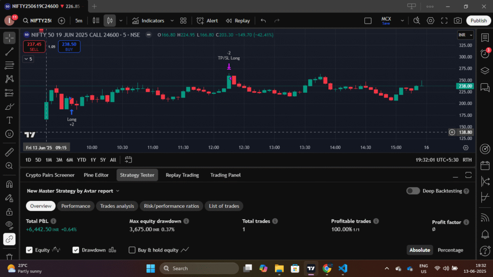Select the trend line drawing tool
Viewport: 493px width, 277px height.
click(10, 52)
